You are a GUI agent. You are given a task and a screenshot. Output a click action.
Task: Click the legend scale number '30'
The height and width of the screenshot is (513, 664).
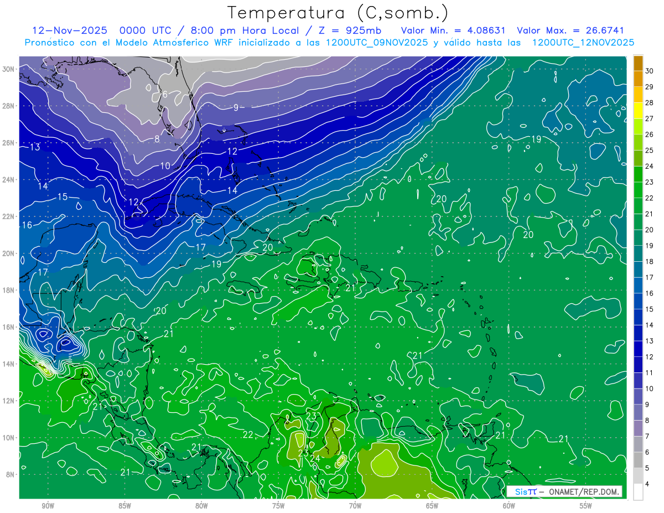pos(650,71)
